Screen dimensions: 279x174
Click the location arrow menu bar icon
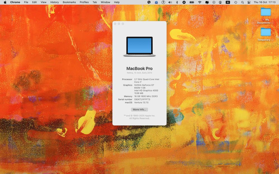click(184, 2)
